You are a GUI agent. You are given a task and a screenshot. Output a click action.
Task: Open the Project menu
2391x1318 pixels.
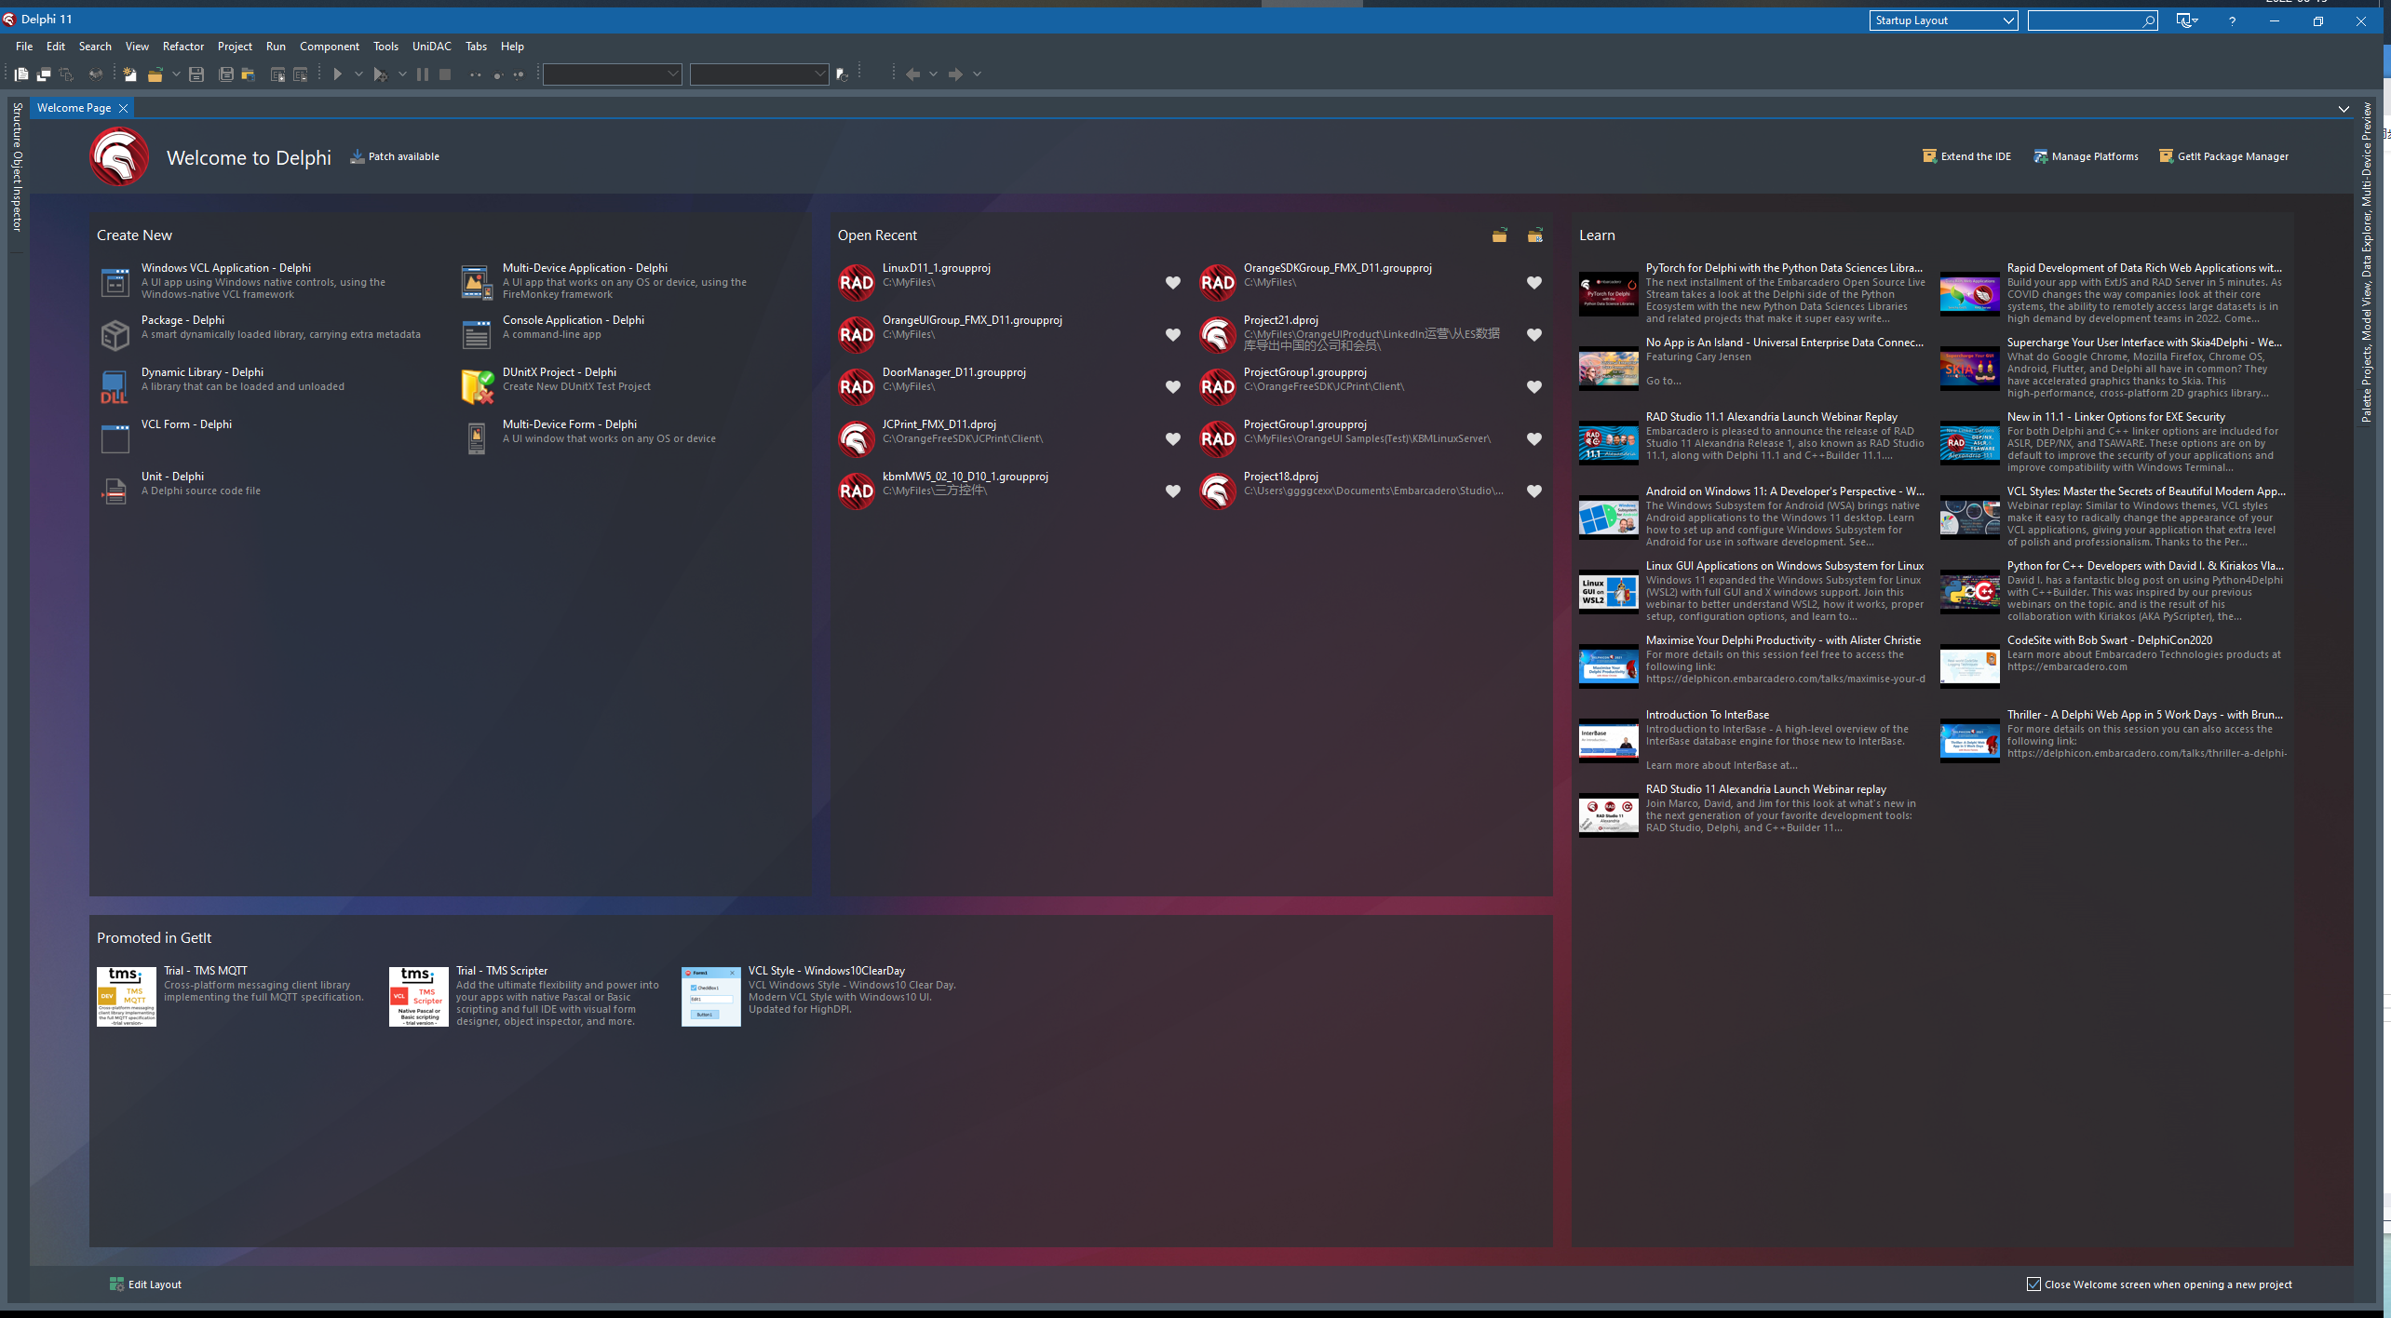click(235, 47)
